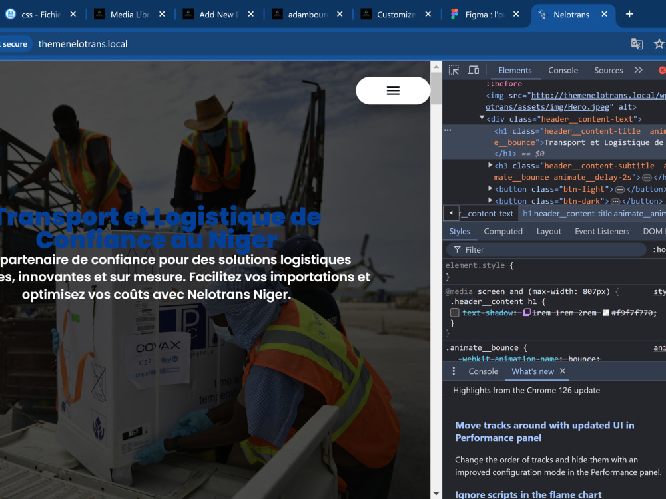Click the red errors indicator icon

coord(662,70)
